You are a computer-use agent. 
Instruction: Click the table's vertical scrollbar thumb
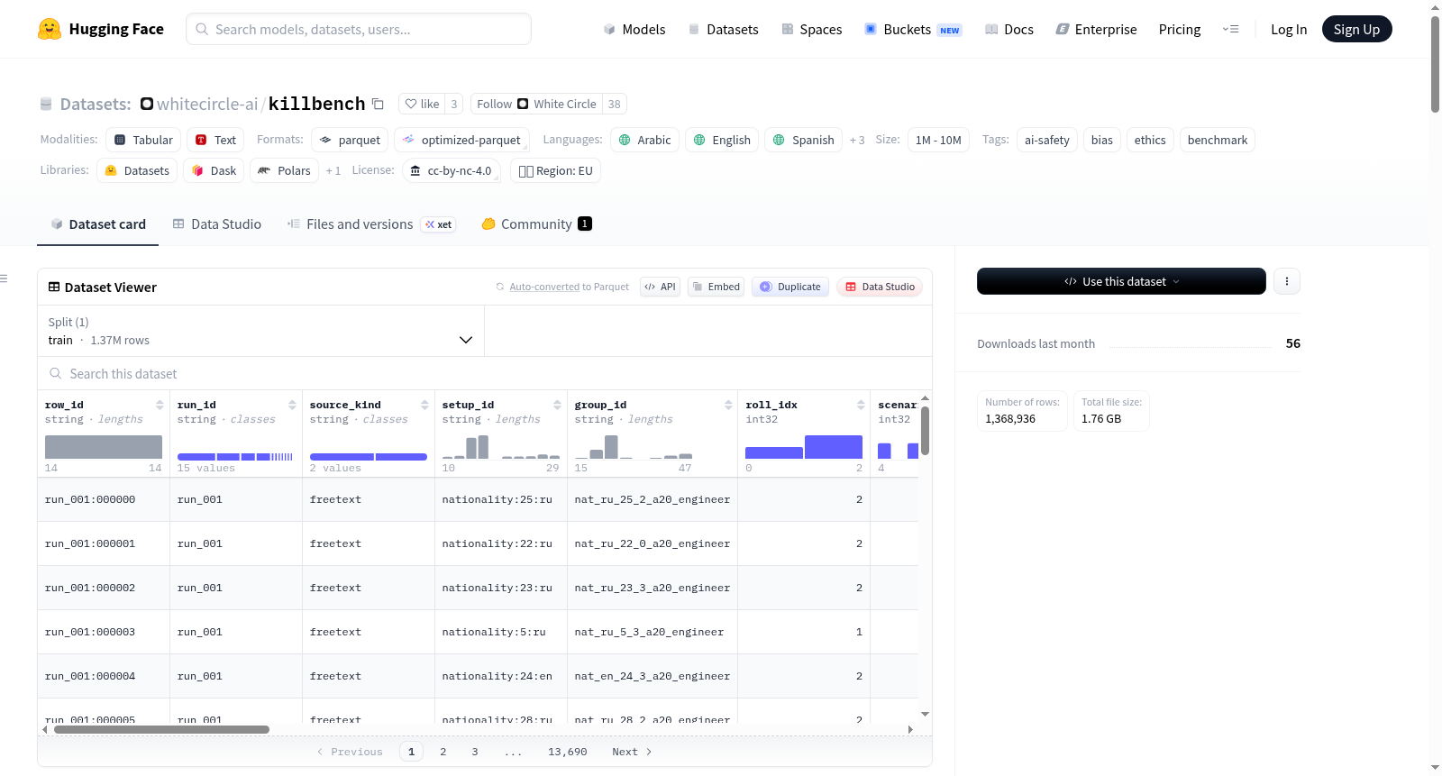click(x=925, y=431)
